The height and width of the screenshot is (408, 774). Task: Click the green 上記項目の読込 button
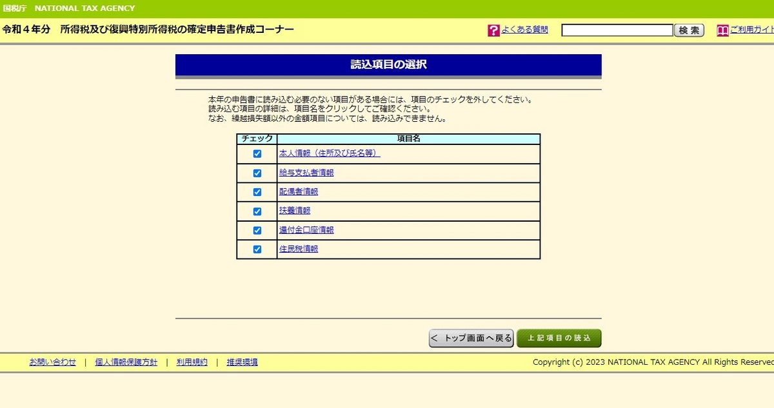[559, 338]
